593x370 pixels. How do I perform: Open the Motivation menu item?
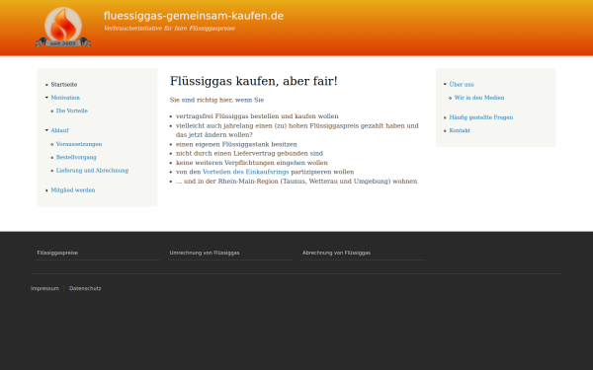tap(65, 98)
